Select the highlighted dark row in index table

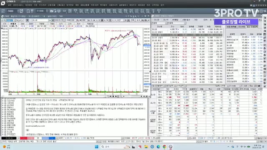(x=187, y=35)
